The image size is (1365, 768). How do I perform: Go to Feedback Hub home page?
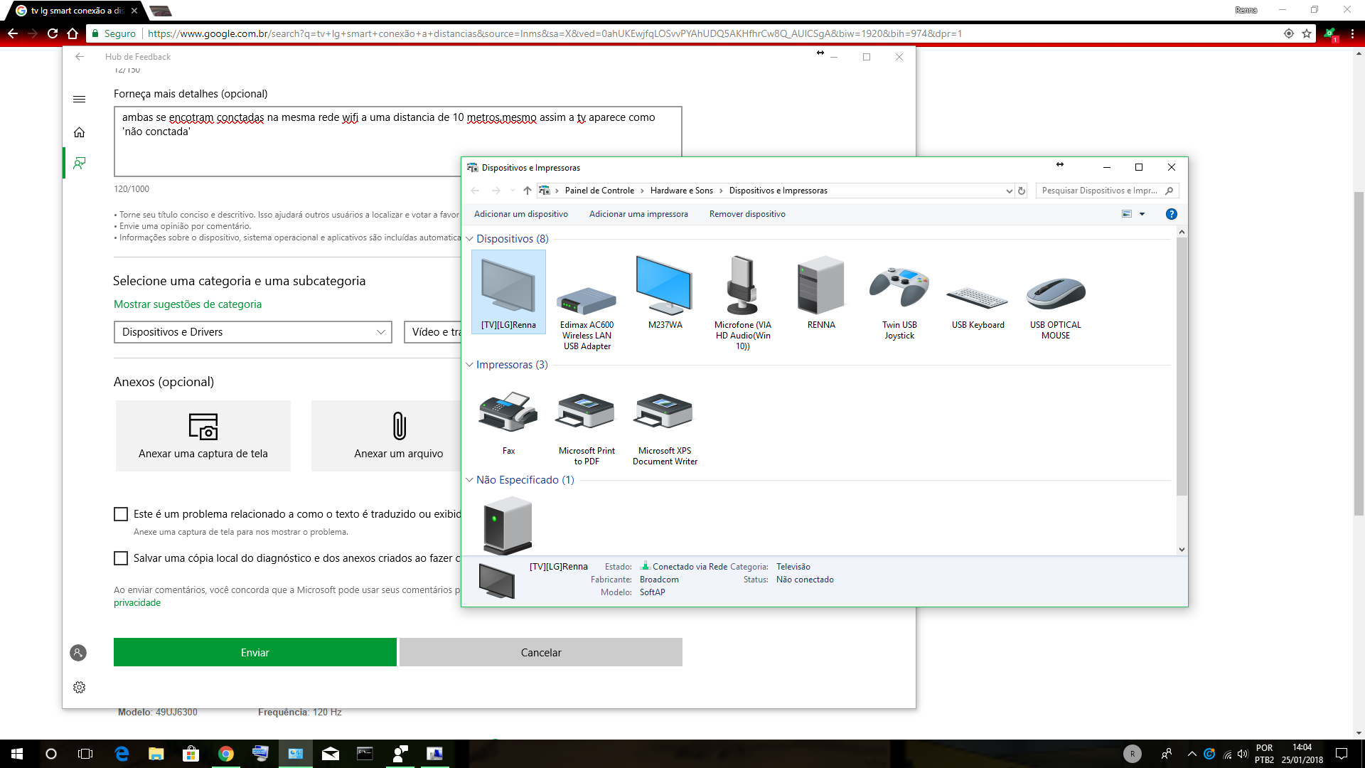click(80, 132)
